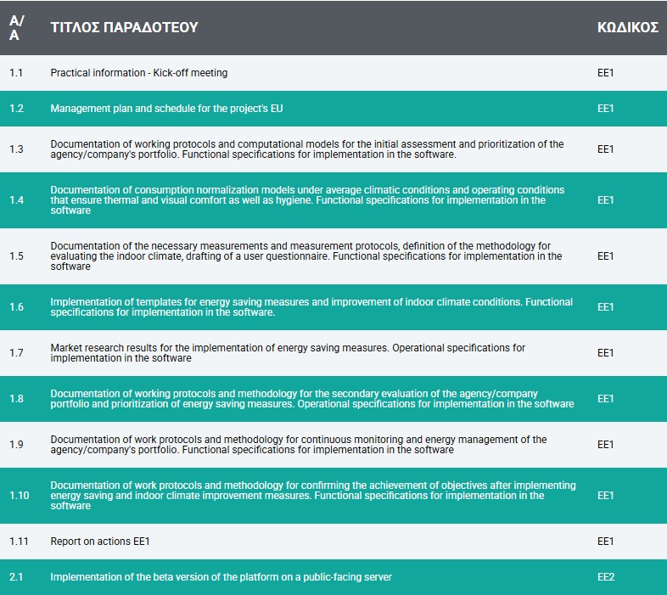Click the ΤΙΤΛΟΣ ΠΑΡΑΔΟΤΕΟΥ column header
667x595 pixels.
click(124, 27)
